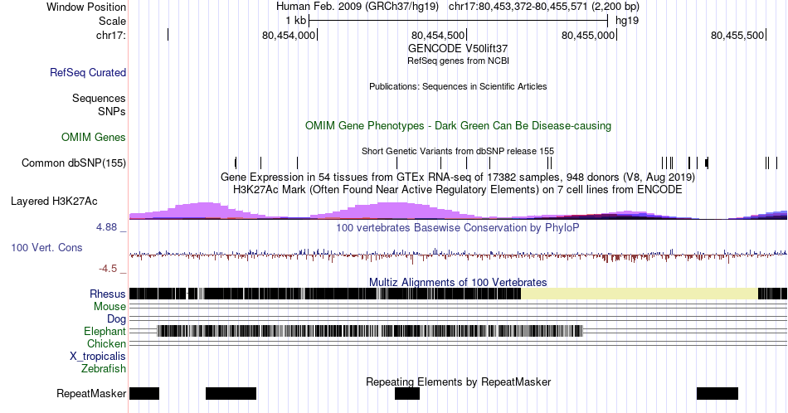Click the 80,454,000 ruler position
Image resolution: width=788 pixels, height=413 pixels.
click(x=289, y=35)
